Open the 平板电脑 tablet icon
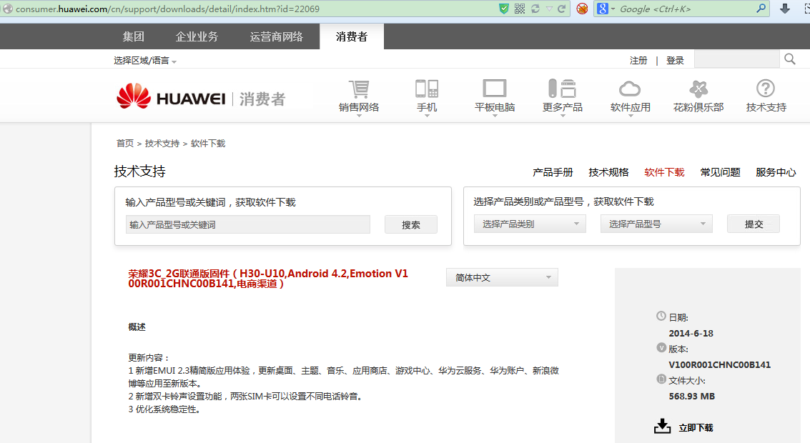The height and width of the screenshot is (443, 810). click(x=495, y=89)
